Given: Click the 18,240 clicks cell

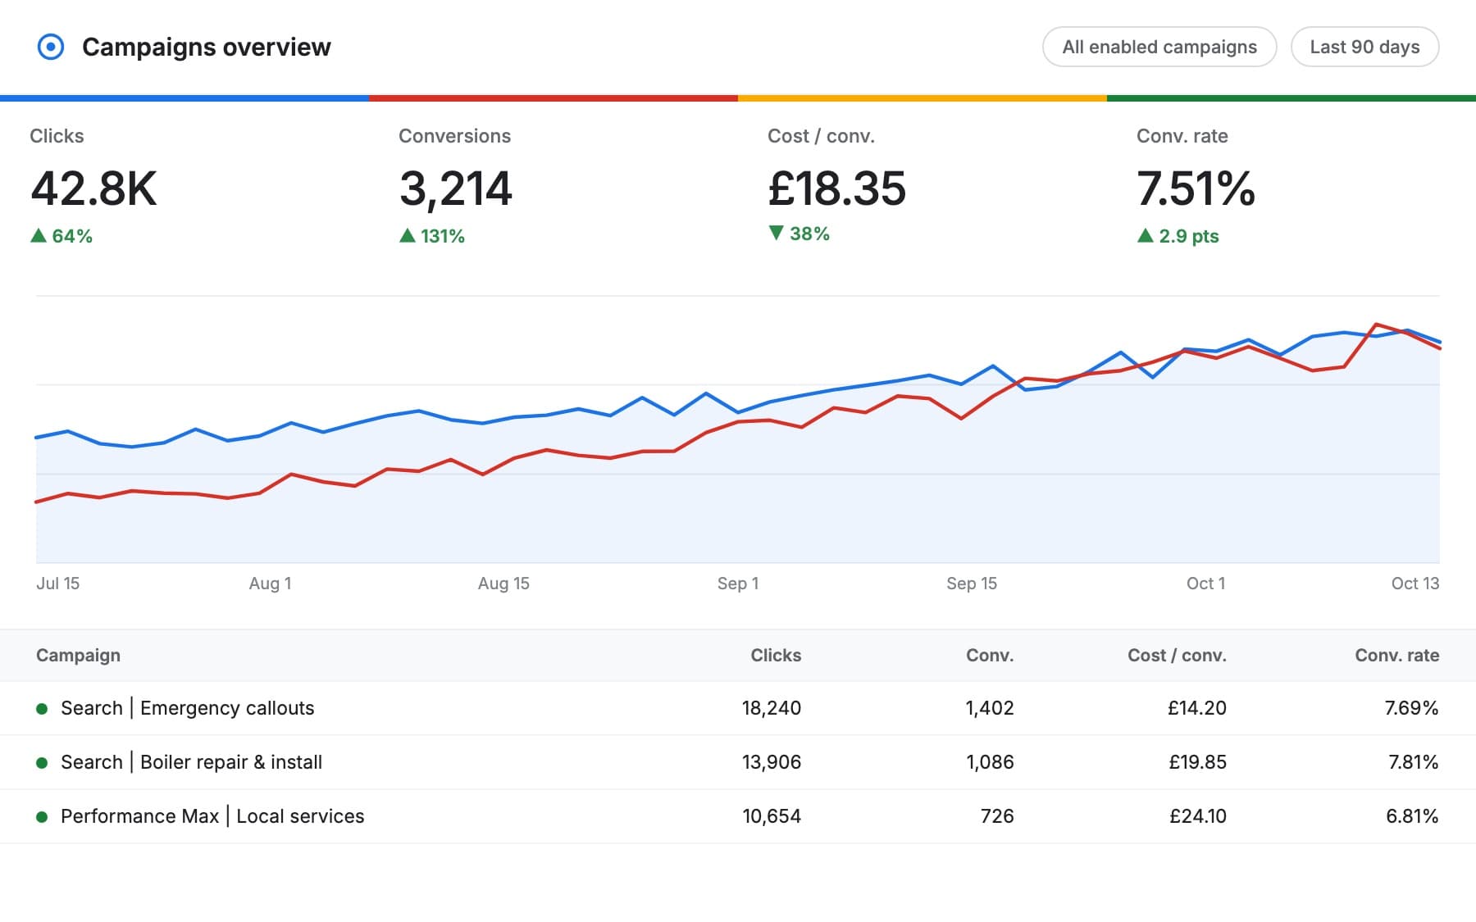Looking at the screenshot, I should click(x=772, y=708).
